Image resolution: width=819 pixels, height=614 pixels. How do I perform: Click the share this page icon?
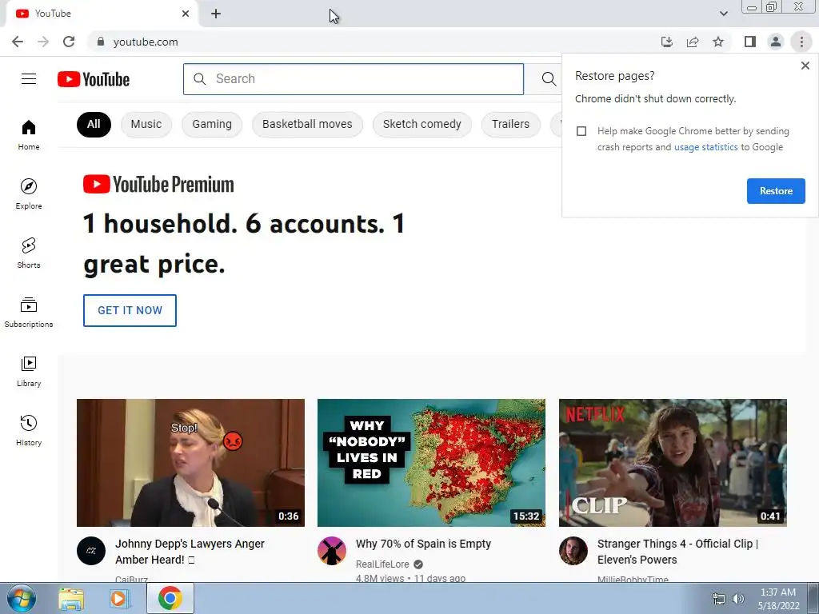[693, 42]
